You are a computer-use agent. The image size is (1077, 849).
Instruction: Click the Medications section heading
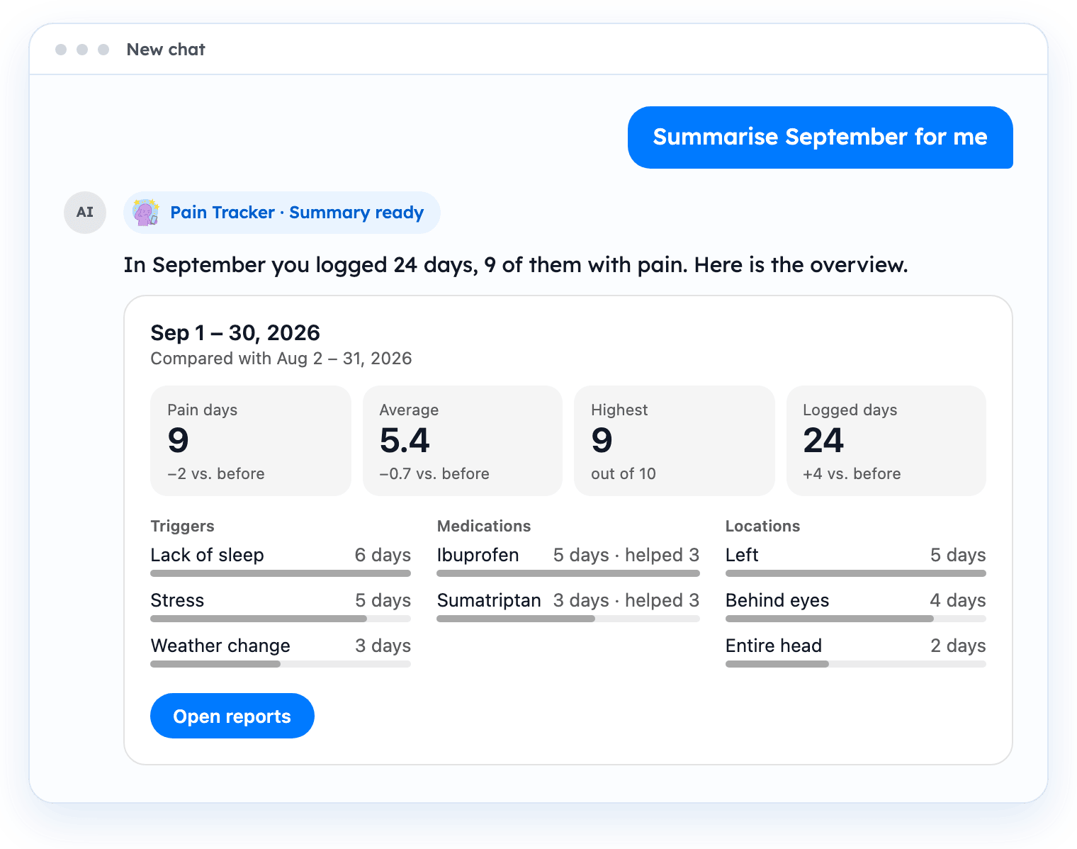(x=484, y=526)
